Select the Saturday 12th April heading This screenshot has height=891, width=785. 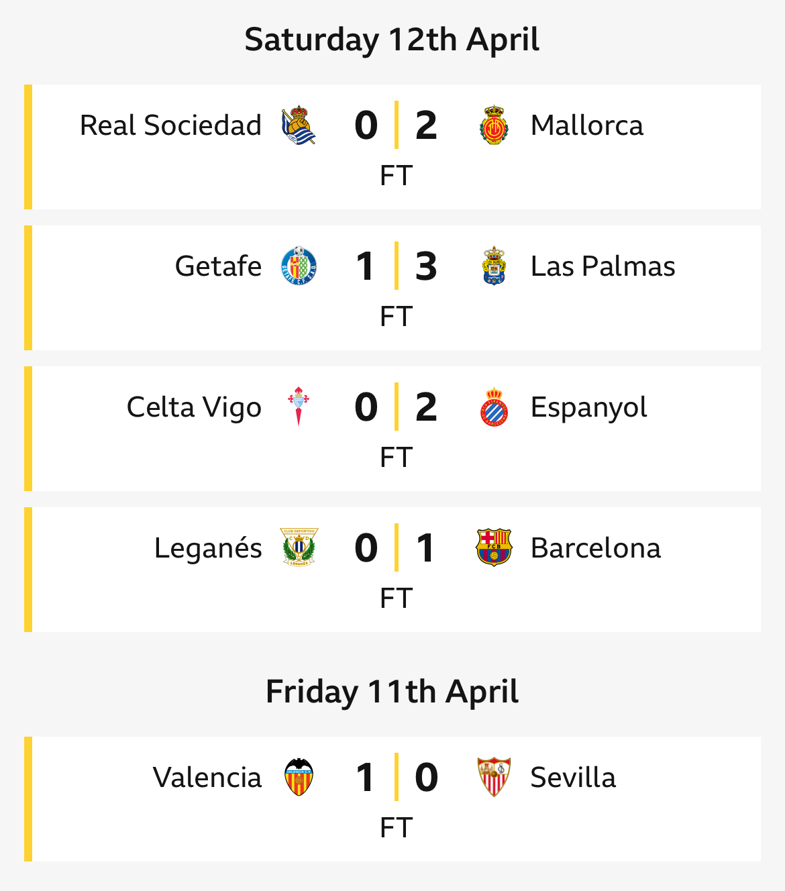[392, 40]
